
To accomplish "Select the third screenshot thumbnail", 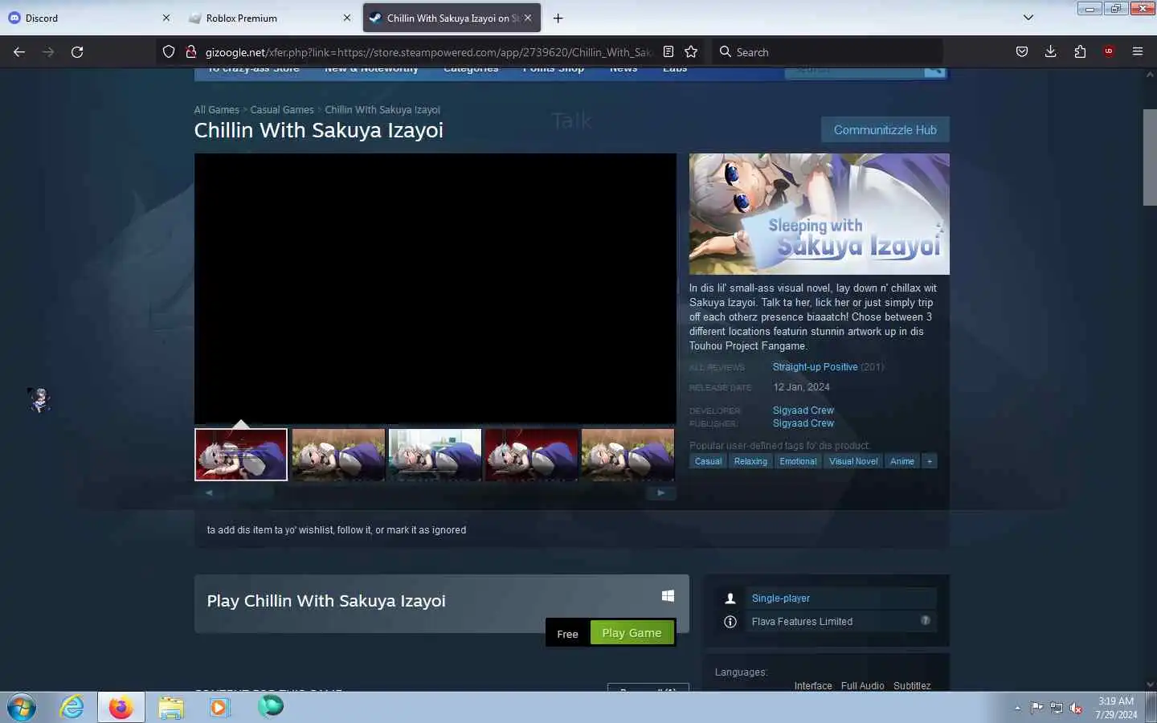I will [435, 455].
